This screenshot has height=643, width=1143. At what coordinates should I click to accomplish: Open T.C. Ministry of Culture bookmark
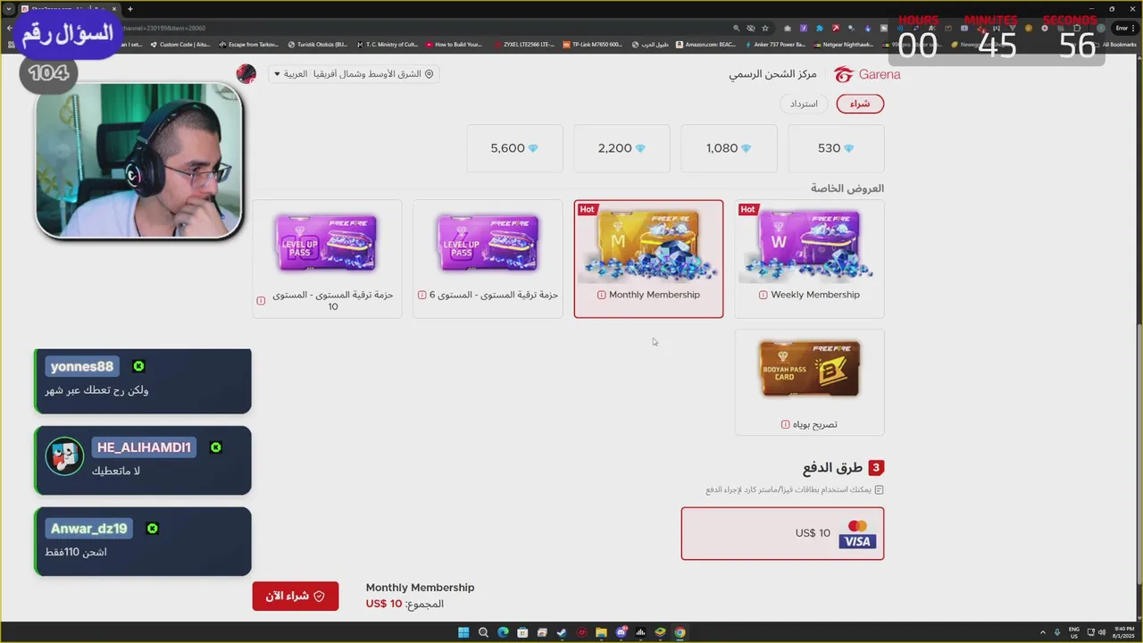tap(388, 44)
